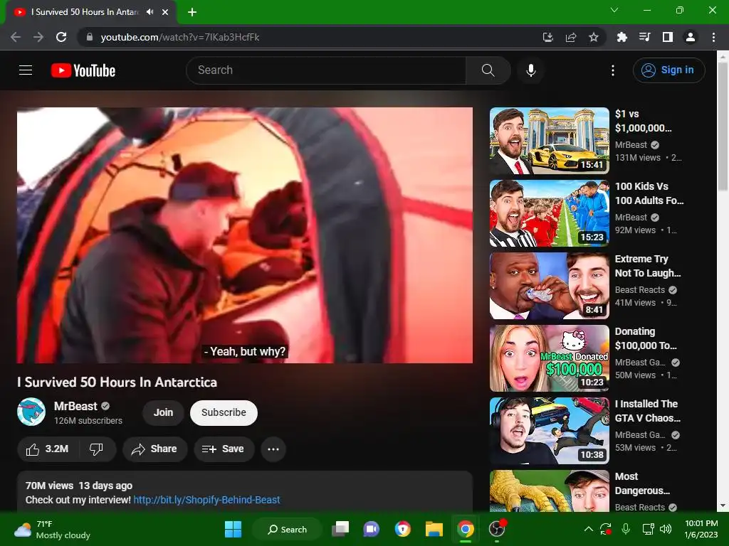Viewport: 729px width, 546px height.
Task: Click the browser forward arrow
Action: click(x=38, y=37)
